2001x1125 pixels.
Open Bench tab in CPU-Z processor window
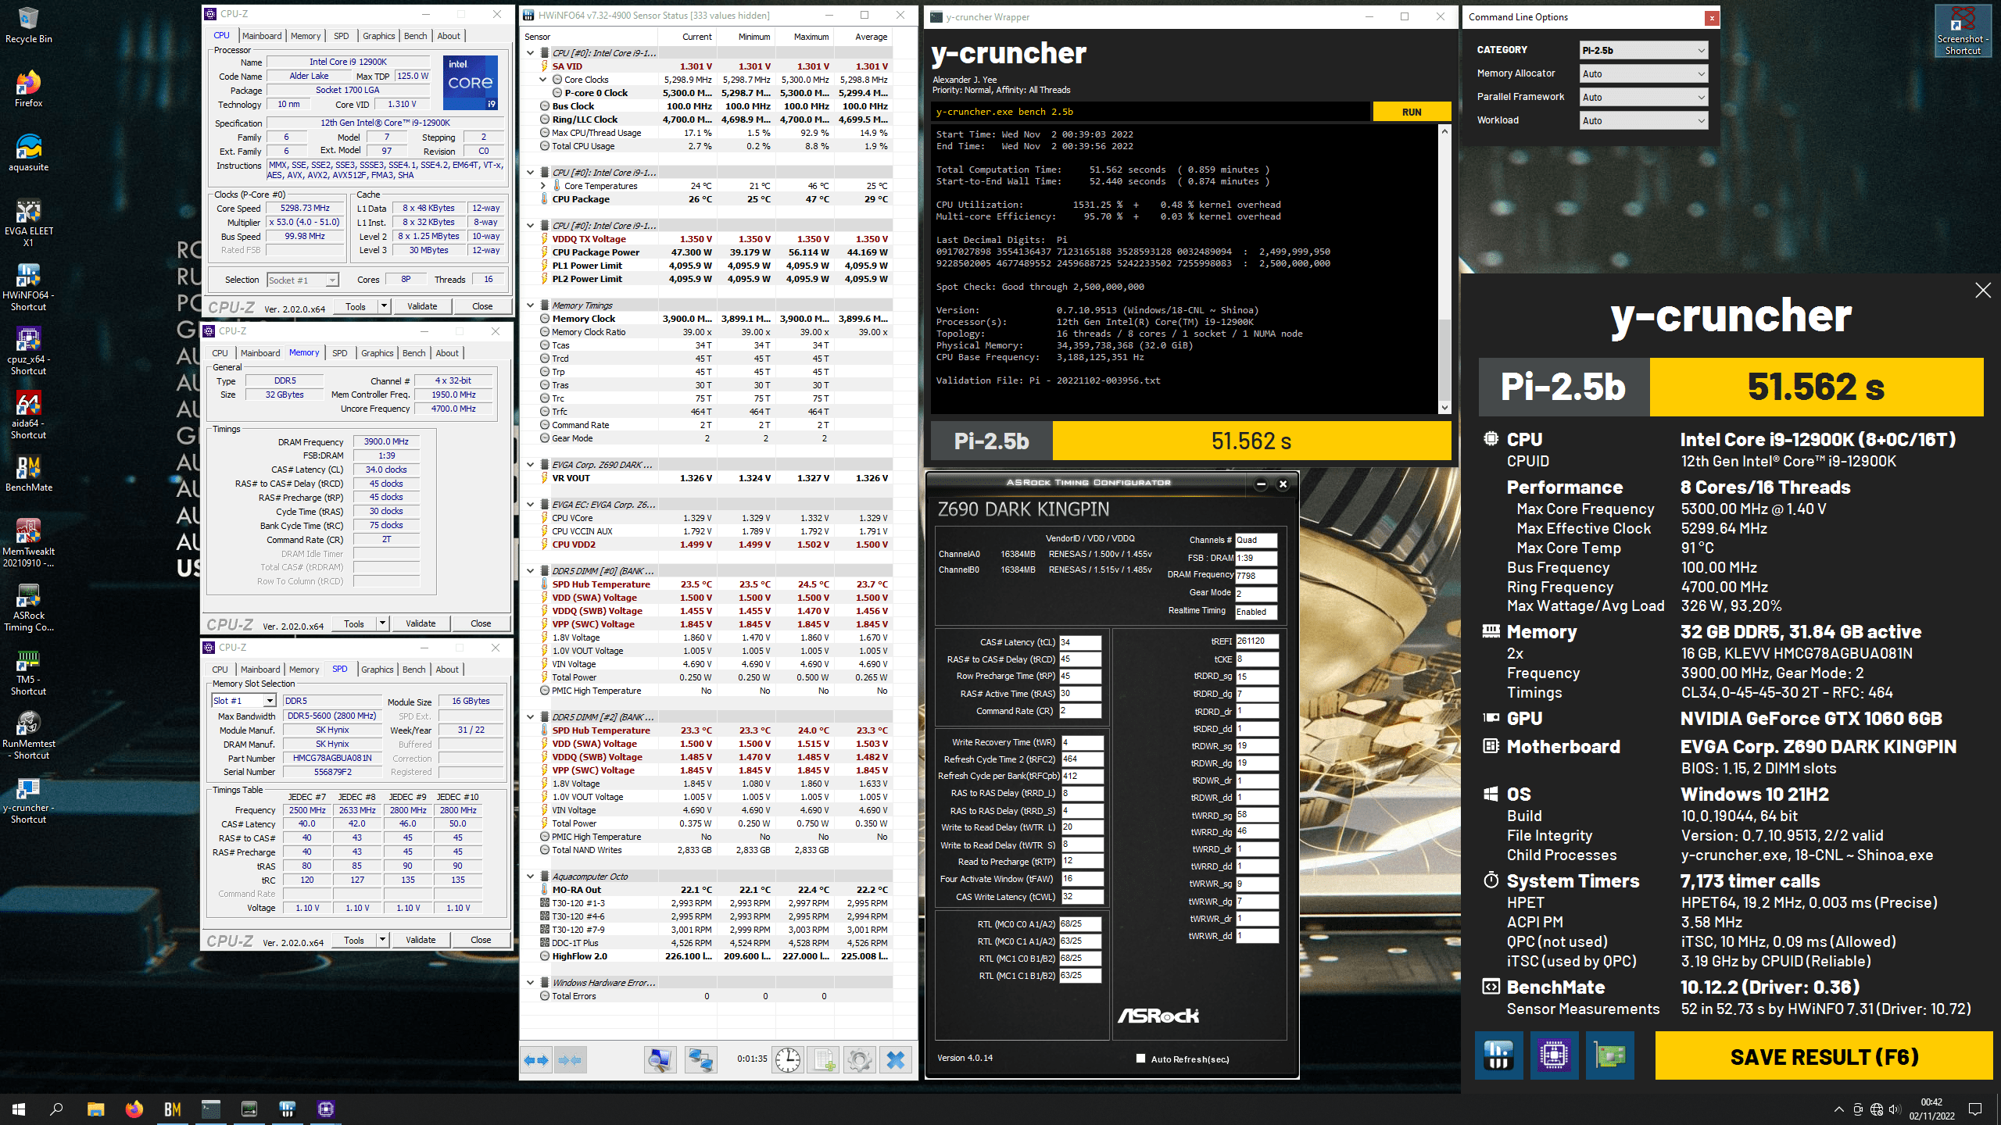(415, 36)
